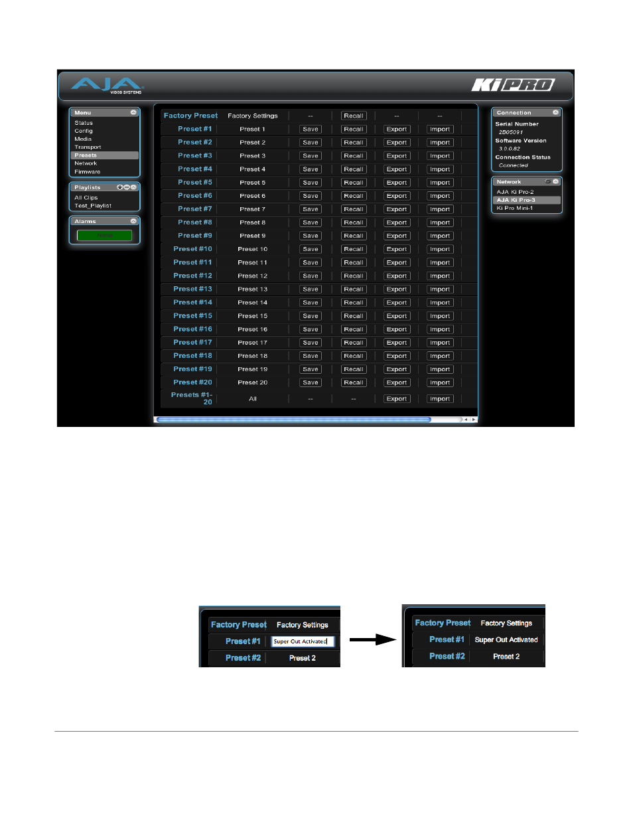Click software version 3.0.0.82
Viewport: 633px width, 820px height.
[510, 149]
